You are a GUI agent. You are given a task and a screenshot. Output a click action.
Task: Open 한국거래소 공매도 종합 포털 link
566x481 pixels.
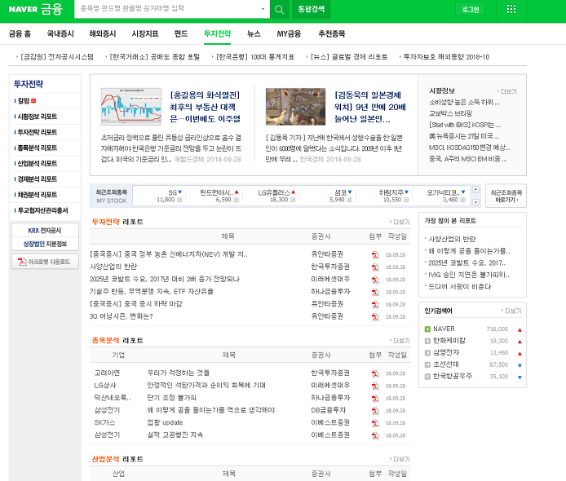coord(154,57)
